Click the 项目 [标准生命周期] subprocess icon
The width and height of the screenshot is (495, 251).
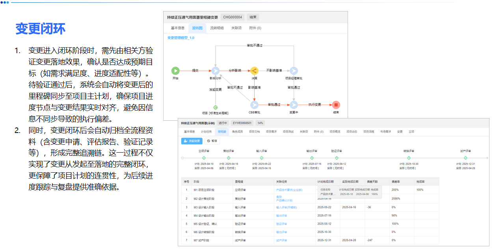click(x=216, y=107)
